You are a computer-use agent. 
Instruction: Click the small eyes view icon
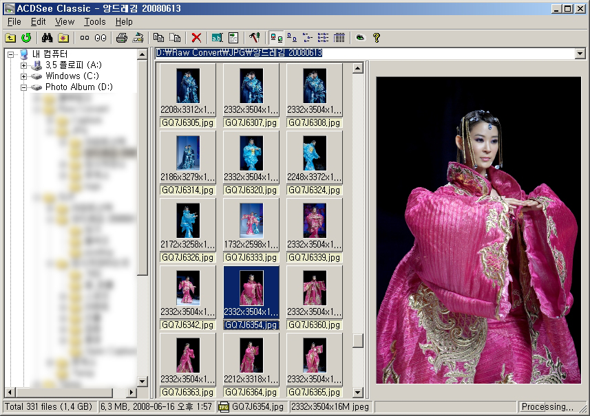[x=85, y=38]
